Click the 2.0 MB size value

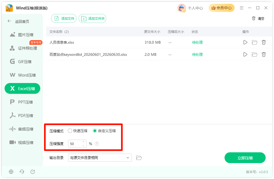coord(151,54)
